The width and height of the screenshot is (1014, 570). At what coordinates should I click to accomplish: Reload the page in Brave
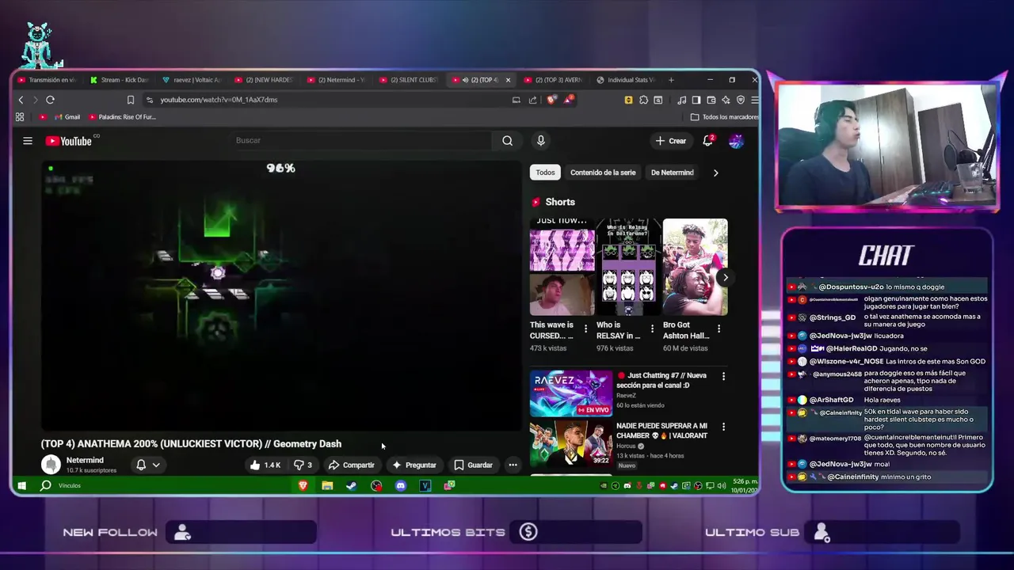50,100
